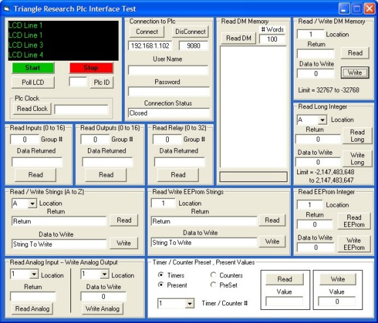Click the Read EEProm button
Screen dimensions: 378x323
[354, 221]
